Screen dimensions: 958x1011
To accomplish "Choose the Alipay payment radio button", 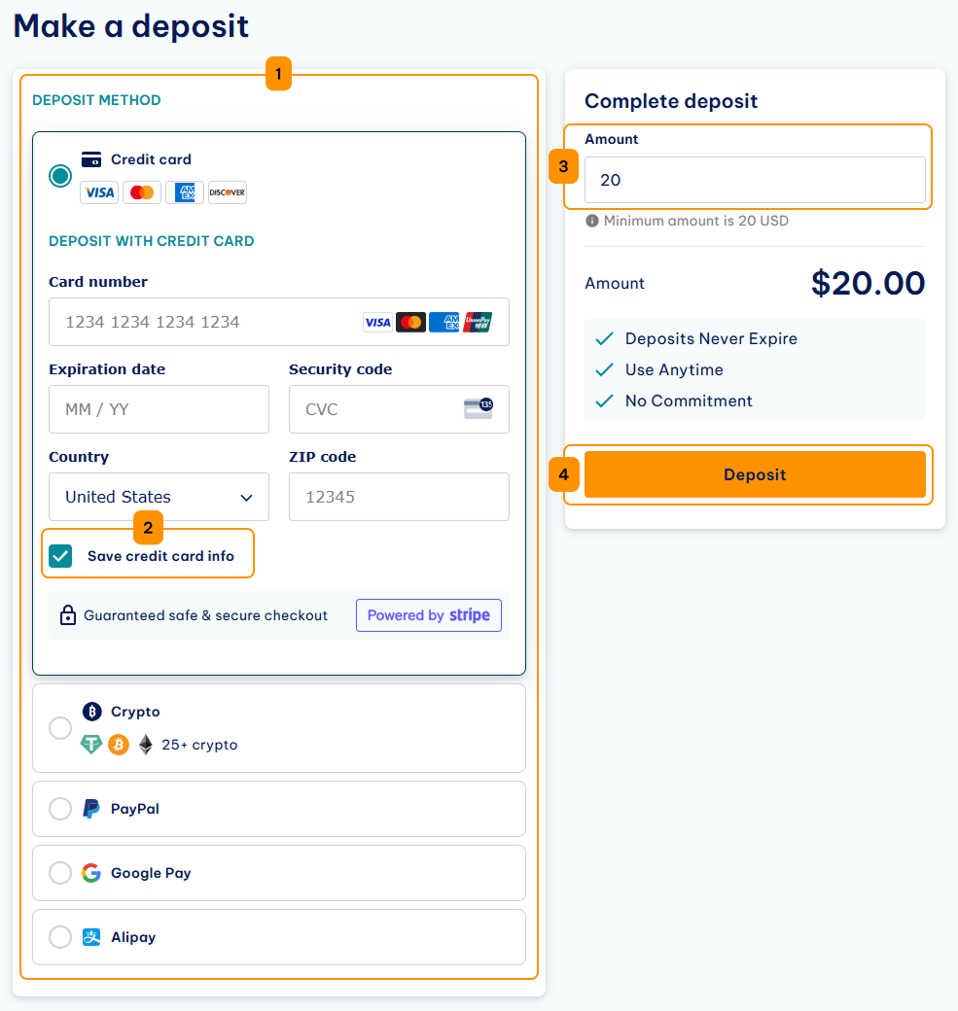I will pos(60,937).
